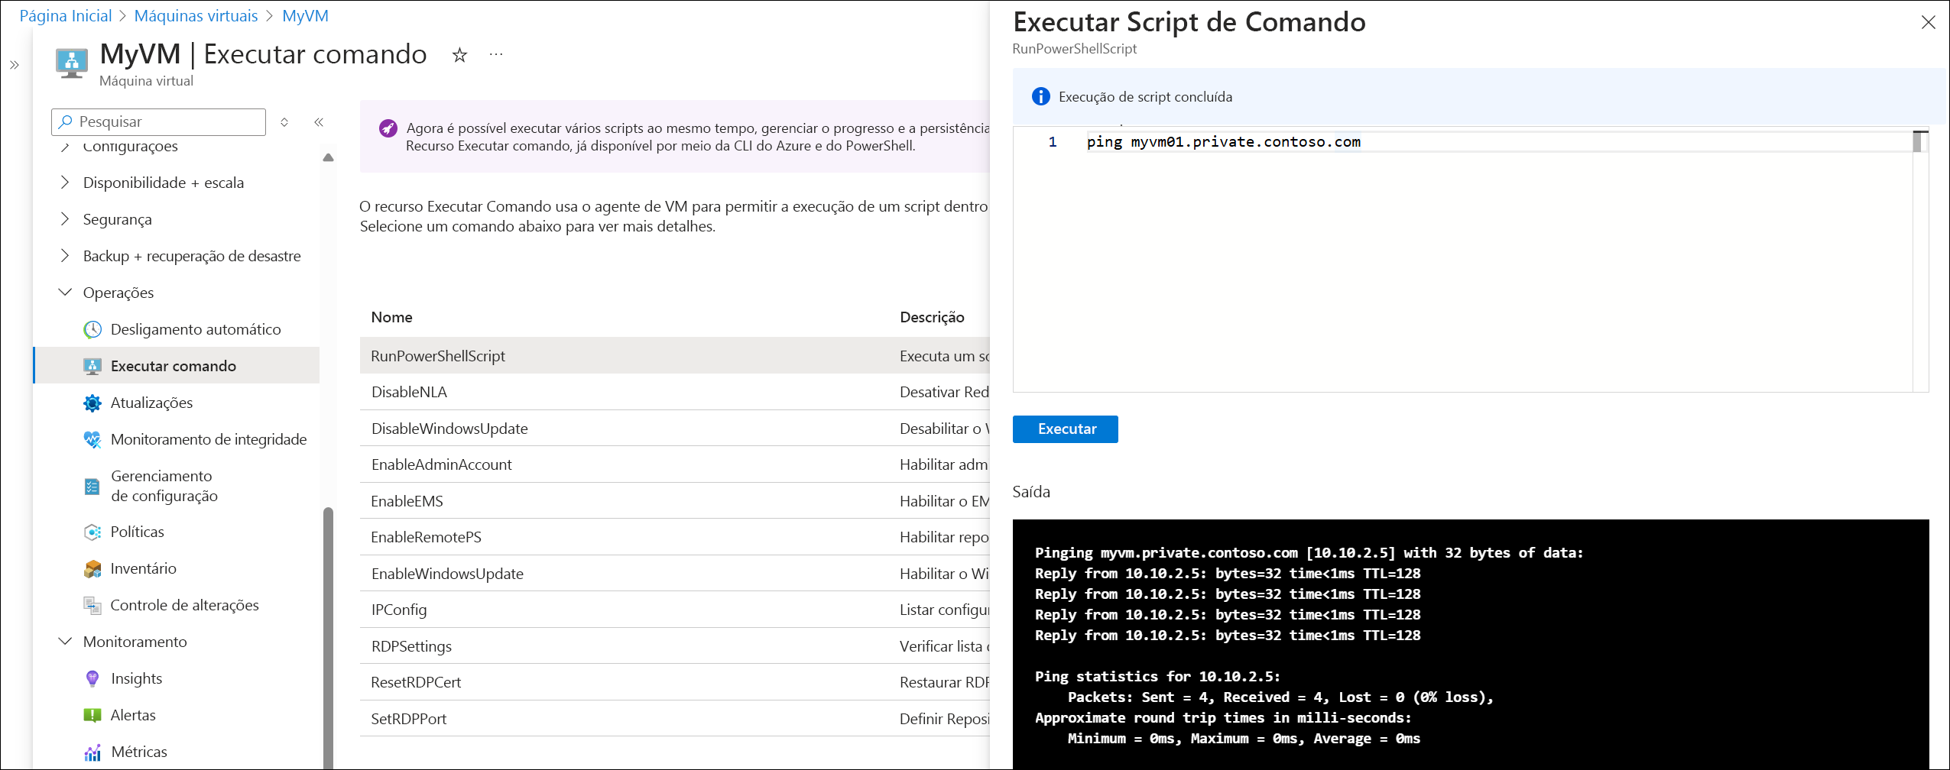The width and height of the screenshot is (1950, 770).
Task: Select the IPConfig command row
Action: click(x=399, y=610)
